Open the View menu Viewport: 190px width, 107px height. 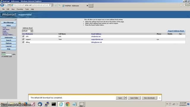[13, 9]
